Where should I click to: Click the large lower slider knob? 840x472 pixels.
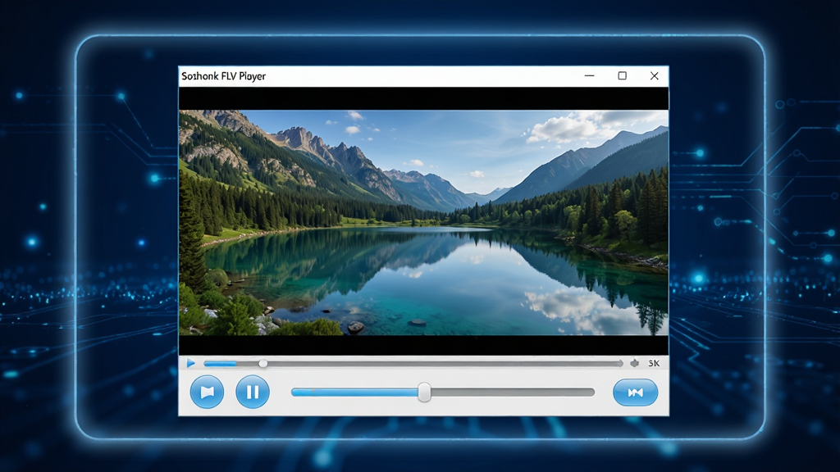424,393
